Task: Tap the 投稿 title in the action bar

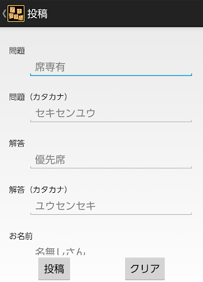Action: [38, 14]
